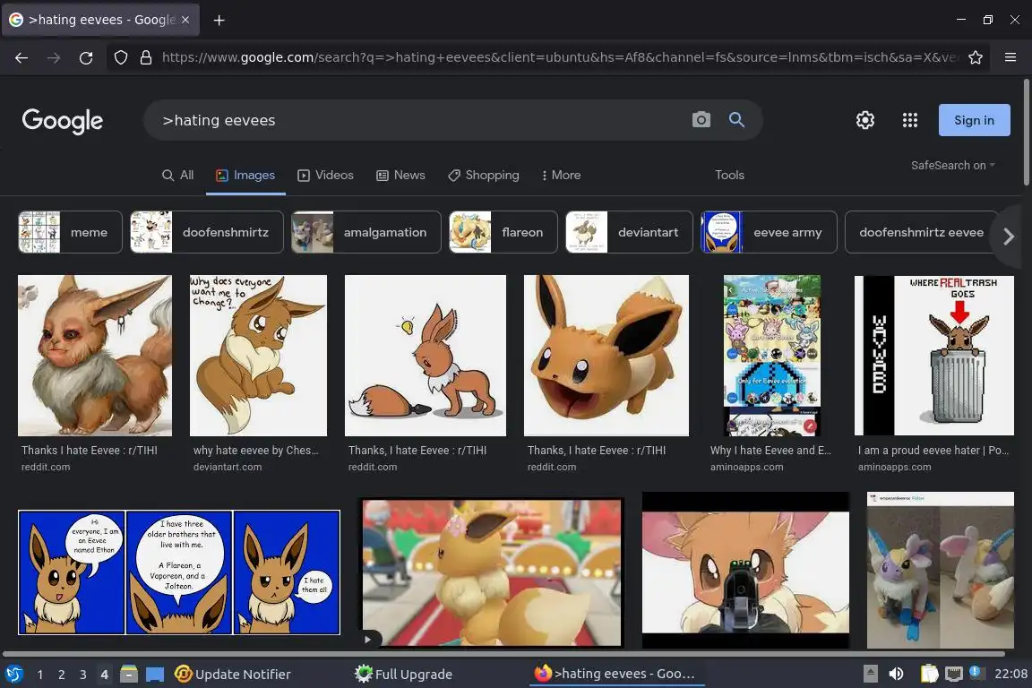Show more filter chips with right chevron
1032x688 pixels.
[1009, 236]
